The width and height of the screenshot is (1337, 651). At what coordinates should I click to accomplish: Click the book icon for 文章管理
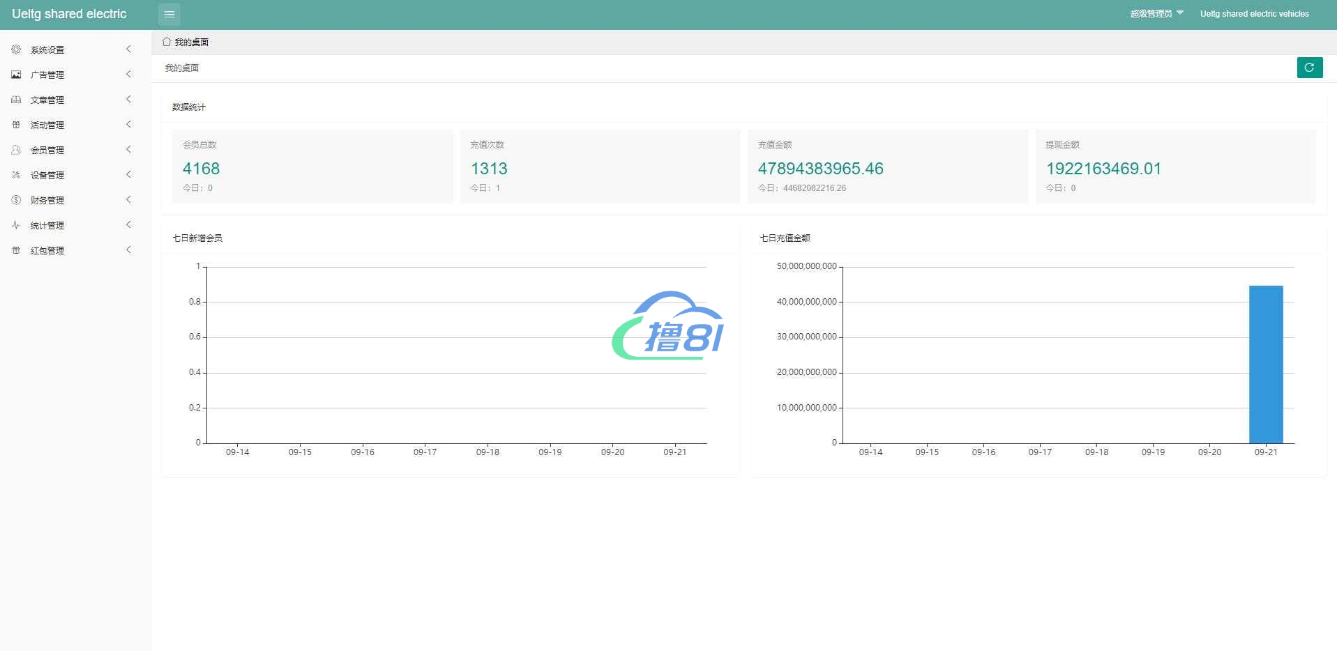16,100
